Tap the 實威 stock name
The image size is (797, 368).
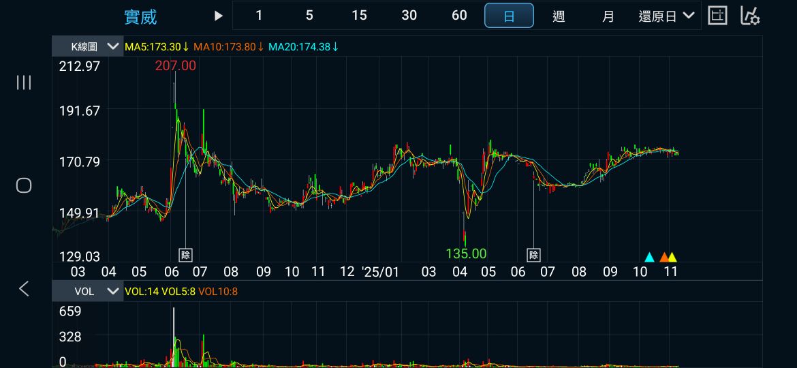141,17
